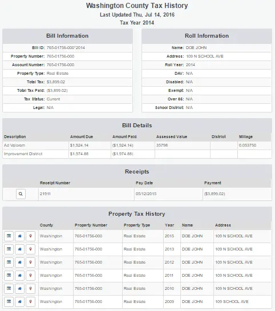Select home icon in 2013 row
This screenshot has height=311, width=275.
coord(19,249)
